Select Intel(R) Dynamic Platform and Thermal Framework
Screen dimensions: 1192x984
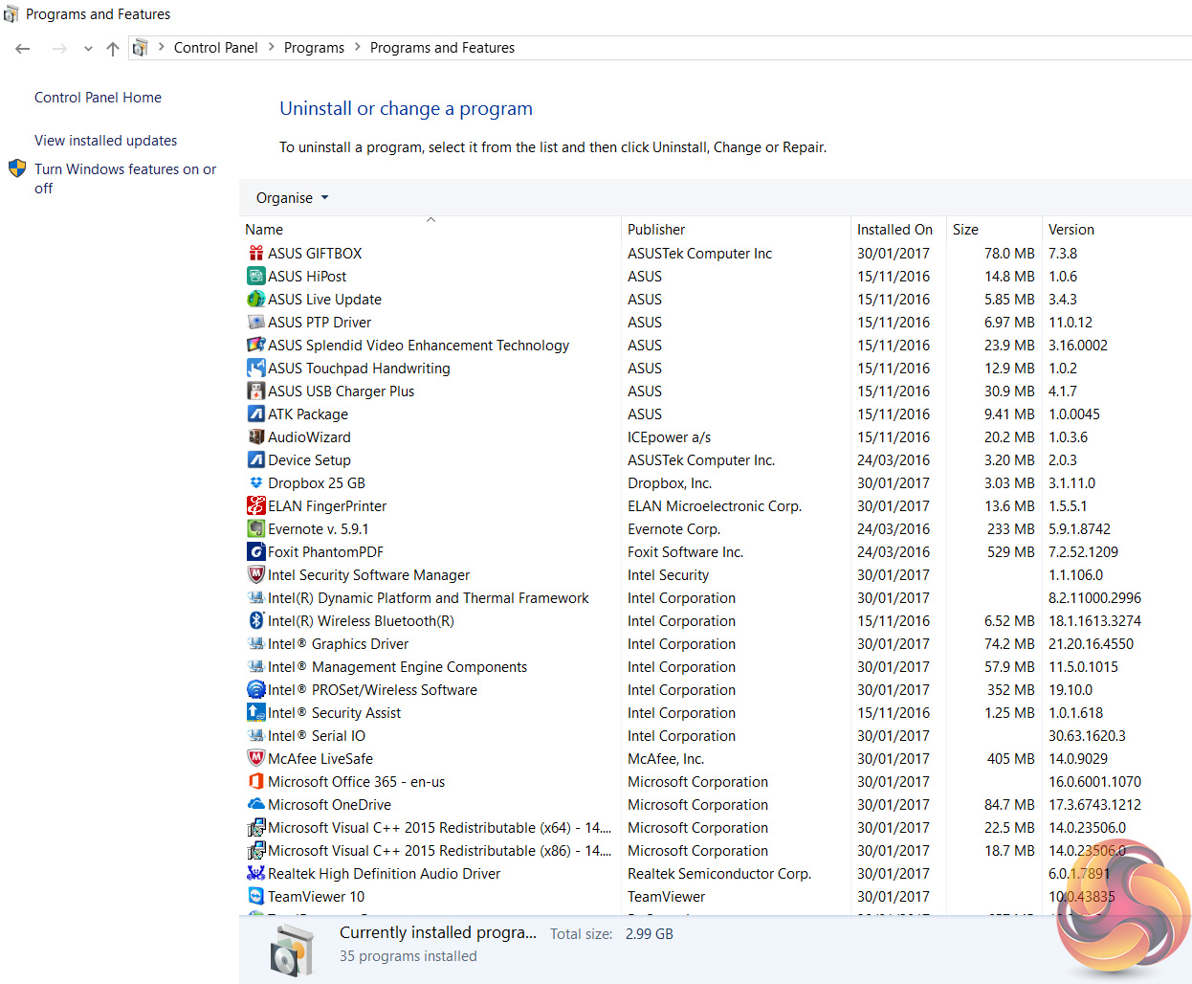tap(428, 598)
